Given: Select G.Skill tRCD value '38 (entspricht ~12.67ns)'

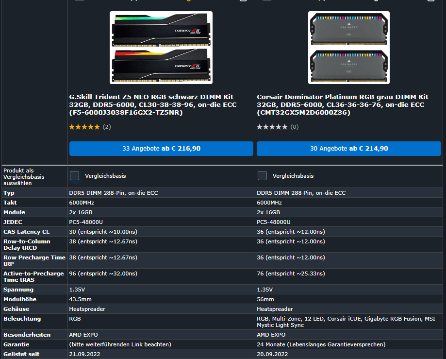Looking at the screenshot, I should coord(103,241).
